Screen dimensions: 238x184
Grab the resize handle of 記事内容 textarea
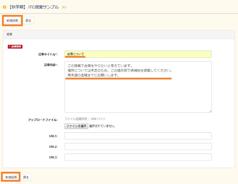click(x=210, y=111)
